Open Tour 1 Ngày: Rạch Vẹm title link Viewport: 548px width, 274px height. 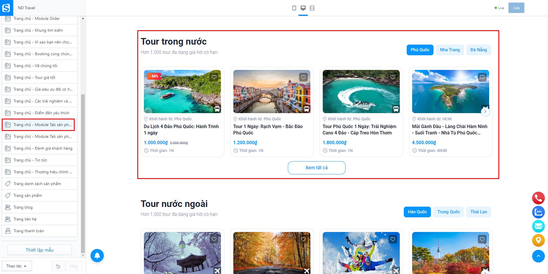point(268,130)
